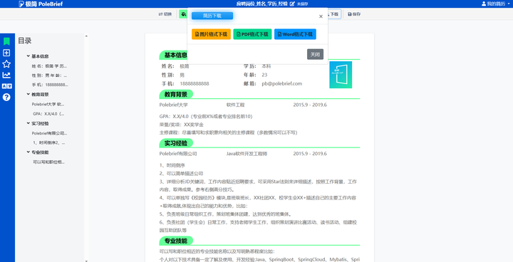Screen dimensions: 513x262
Task: Click the 荣誉/奖项: XX奖学金 line
Action: 182,125
